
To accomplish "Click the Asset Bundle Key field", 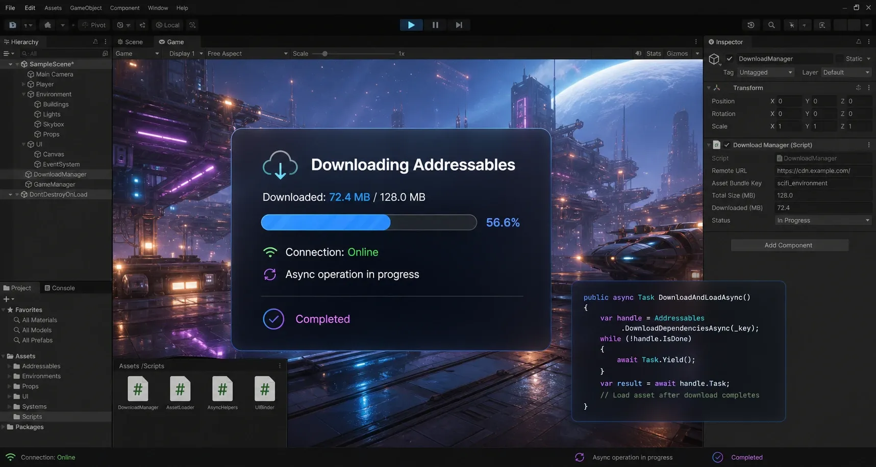I will [x=823, y=183].
